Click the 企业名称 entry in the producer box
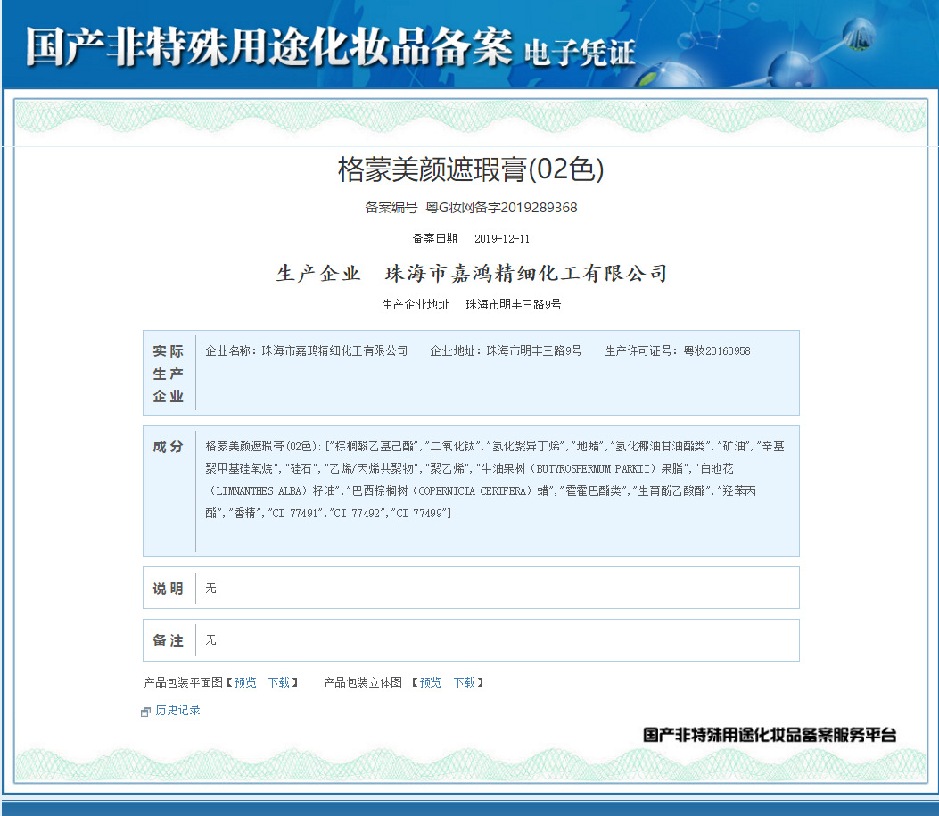The width and height of the screenshot is (939, 816). pos(307,350)
